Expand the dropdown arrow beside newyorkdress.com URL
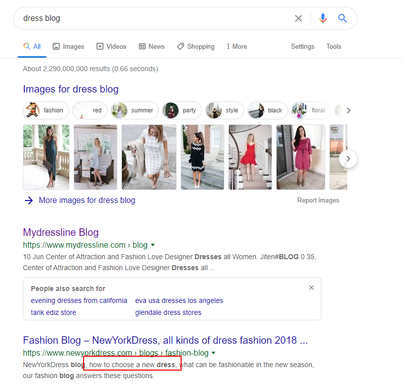Viewport: 403px width, 389px height. [213, 353]
